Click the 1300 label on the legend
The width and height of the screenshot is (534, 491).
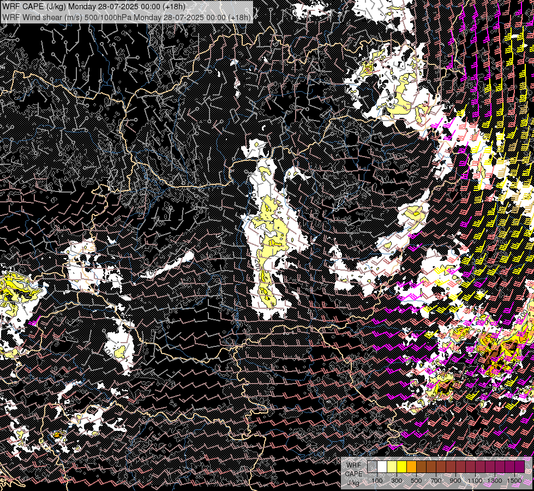tap(495, 481)
